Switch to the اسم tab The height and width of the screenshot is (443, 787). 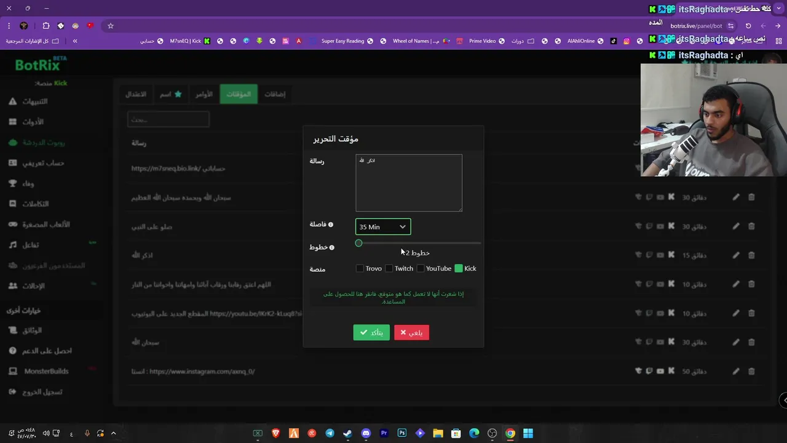click(x=170, y=94)
